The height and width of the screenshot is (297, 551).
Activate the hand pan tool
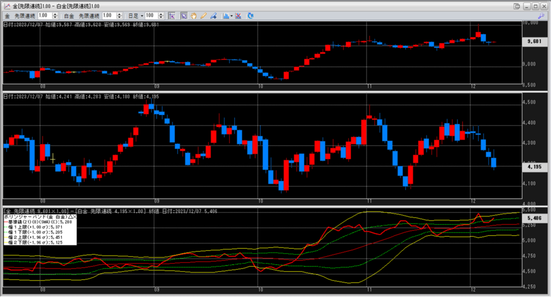[194, 16]
